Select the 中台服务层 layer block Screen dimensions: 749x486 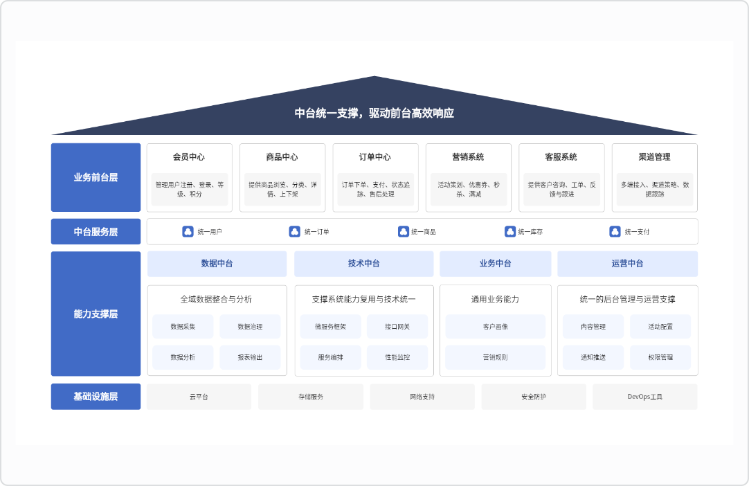point(96,232)
